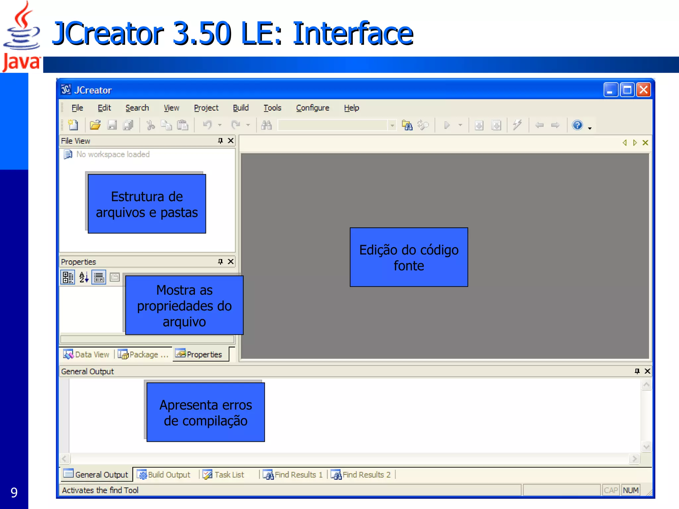
Task: Open the Build menu
Action: [241, 108]
